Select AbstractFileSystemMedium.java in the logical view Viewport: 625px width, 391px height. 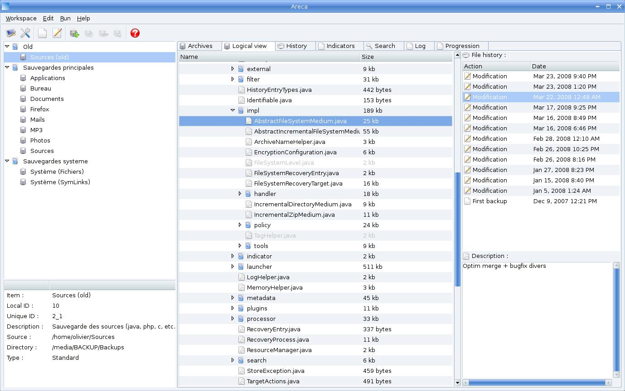click(x=301, y=121)
